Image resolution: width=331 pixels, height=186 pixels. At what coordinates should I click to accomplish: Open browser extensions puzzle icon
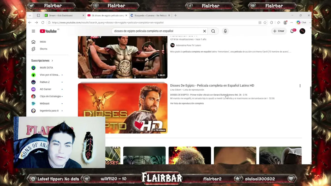(x=272, y=22)
